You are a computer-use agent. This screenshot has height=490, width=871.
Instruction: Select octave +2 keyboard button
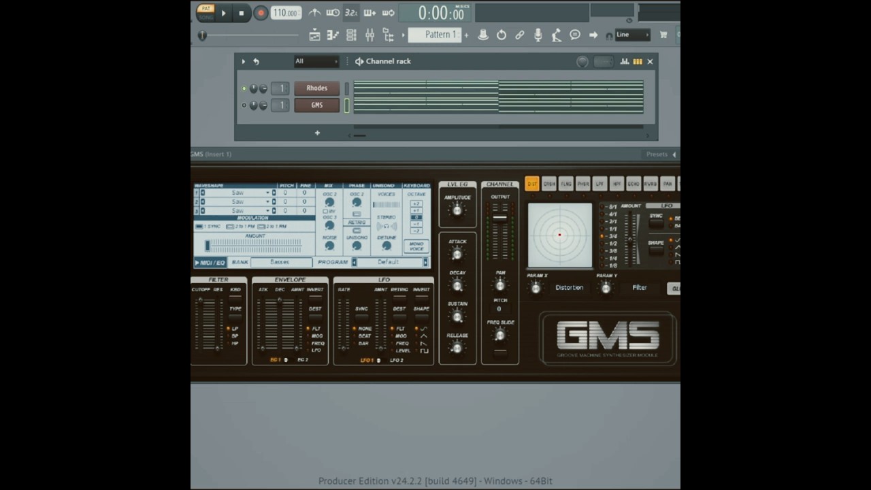pyautogui.click(x=416, y=203)
